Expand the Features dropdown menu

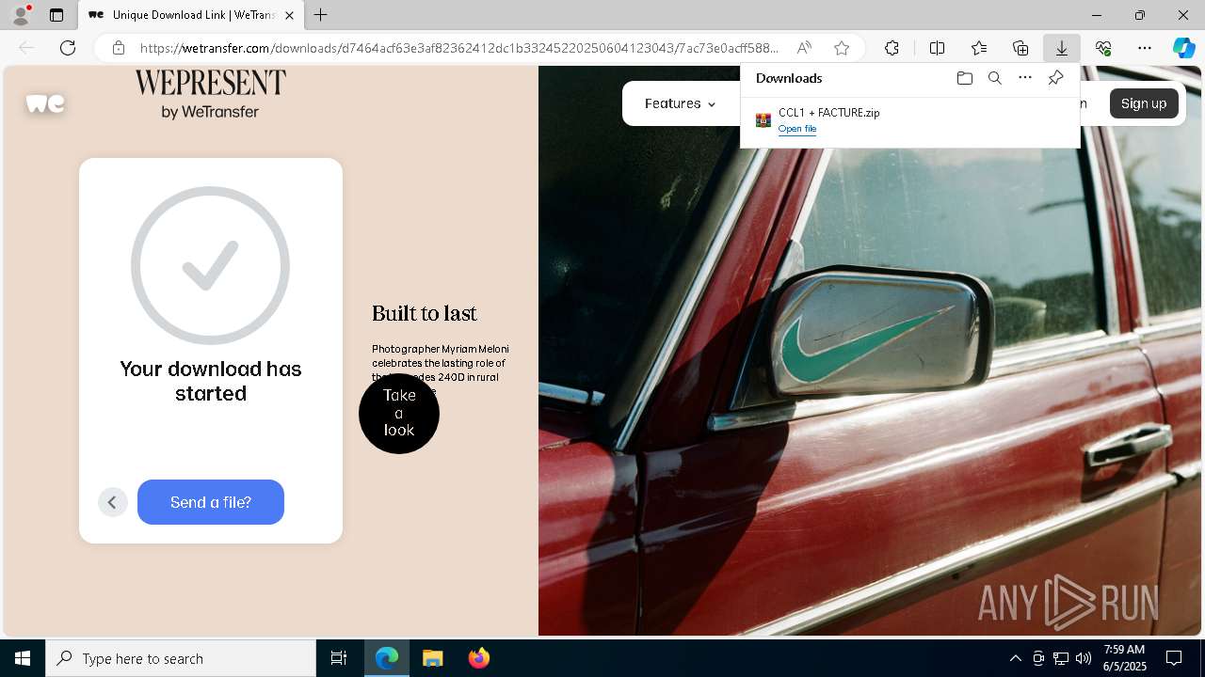[x=680, y=103]
